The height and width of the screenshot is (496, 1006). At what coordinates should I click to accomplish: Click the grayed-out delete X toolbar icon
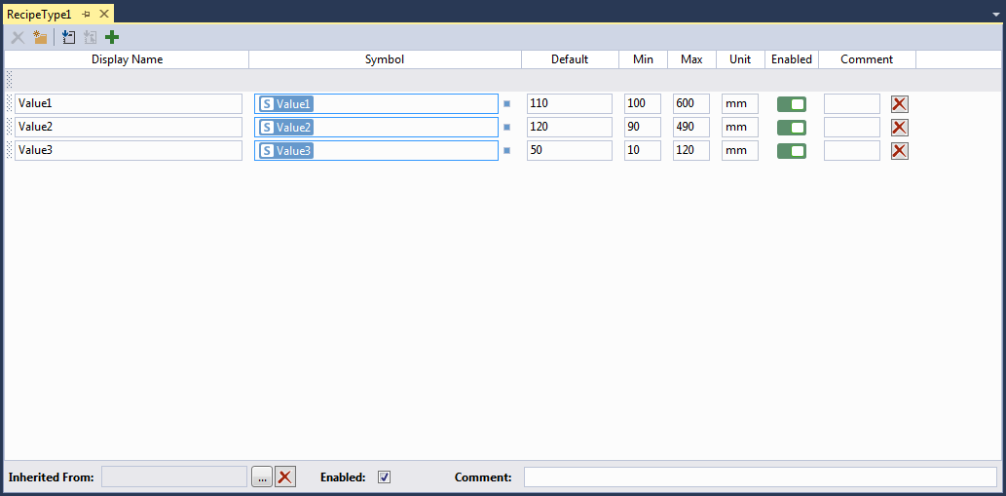tap(18, 38)
